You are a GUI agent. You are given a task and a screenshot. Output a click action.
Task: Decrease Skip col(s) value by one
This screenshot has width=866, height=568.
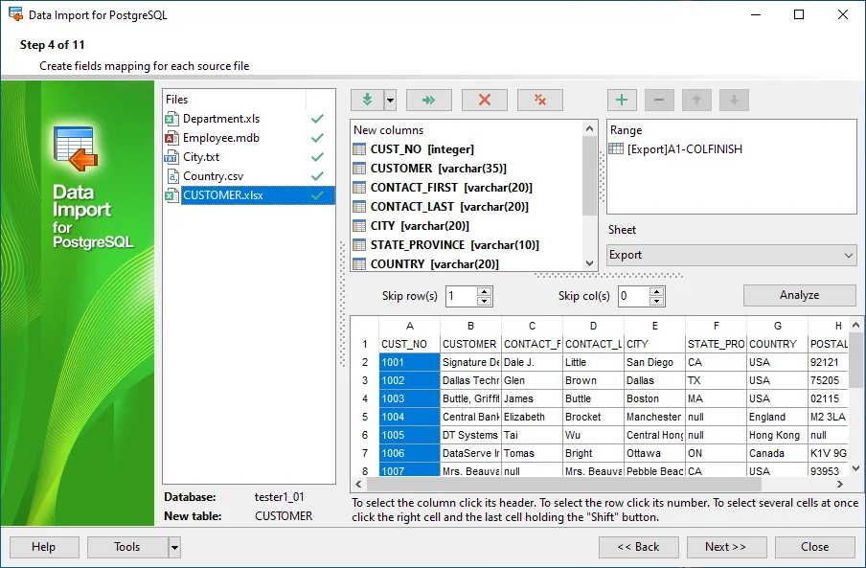pos(656,301)
